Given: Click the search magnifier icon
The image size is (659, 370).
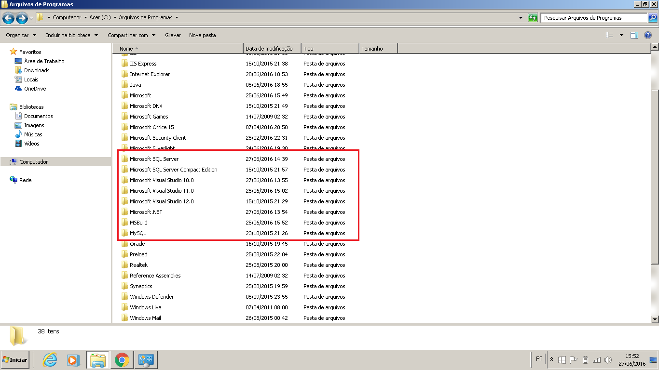Looking at the screenshot, I should coord(652,18).
